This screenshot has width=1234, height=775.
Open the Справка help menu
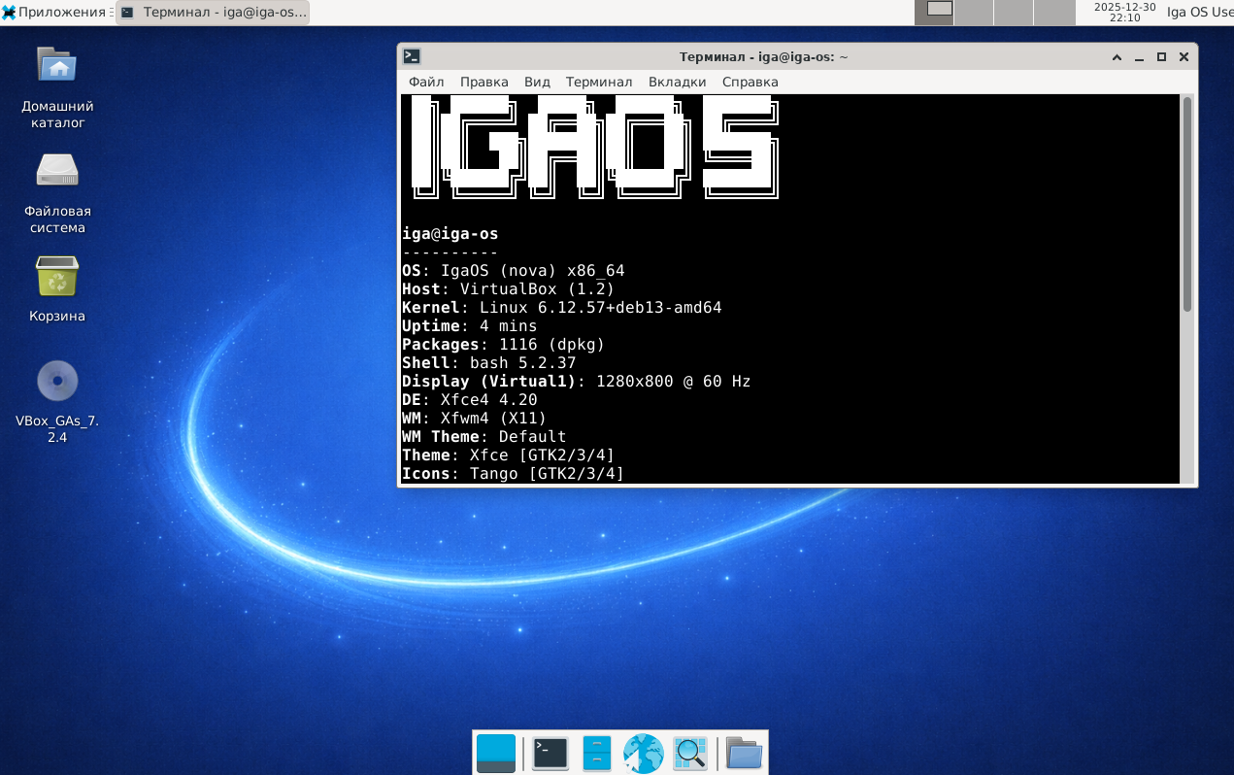point(750,83)
